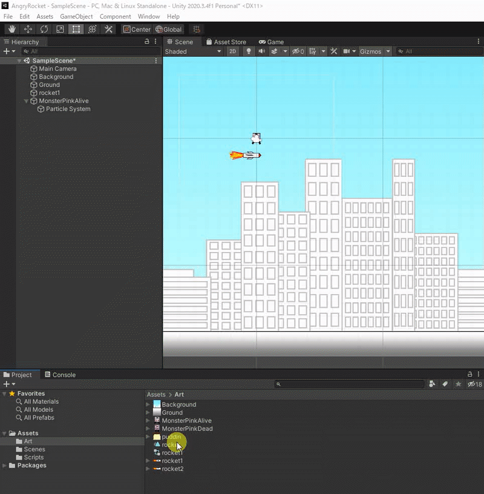Click the grid snapping toolbar icon
The image size is (484, 494).
[x=195, y=29]
